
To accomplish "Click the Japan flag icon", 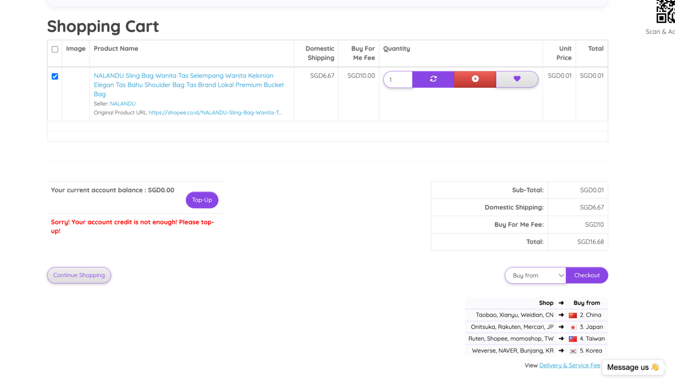I will (573, 327).
